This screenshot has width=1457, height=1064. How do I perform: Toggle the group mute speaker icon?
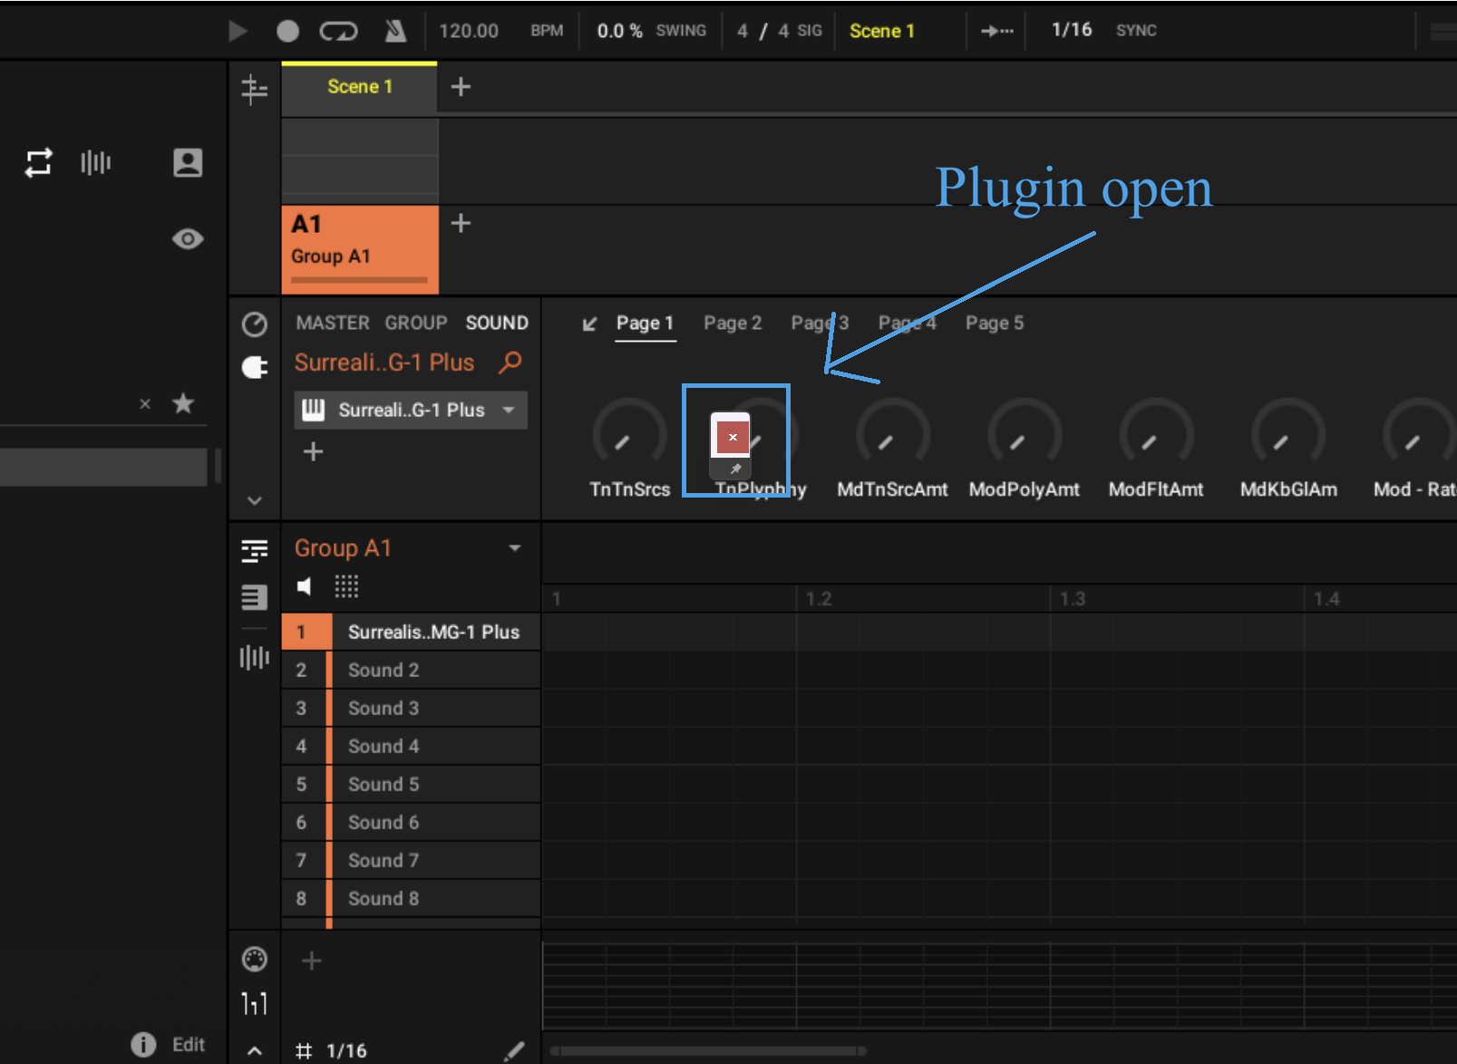coord(305,586)
